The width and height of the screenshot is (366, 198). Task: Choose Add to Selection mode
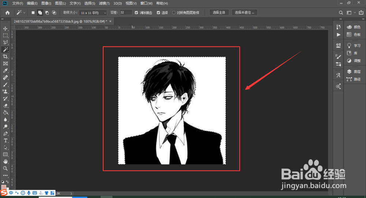click(x=40, y=12)
